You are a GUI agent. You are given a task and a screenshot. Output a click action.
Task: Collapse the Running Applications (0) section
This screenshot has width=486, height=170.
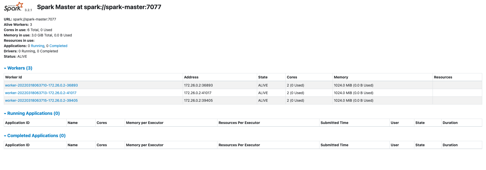click(x=32, y=113)
